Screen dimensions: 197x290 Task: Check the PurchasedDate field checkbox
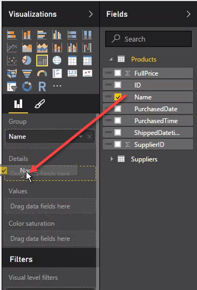[x=118, y=109]
